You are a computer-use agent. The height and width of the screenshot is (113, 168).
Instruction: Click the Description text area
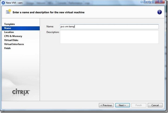[109, 37]
